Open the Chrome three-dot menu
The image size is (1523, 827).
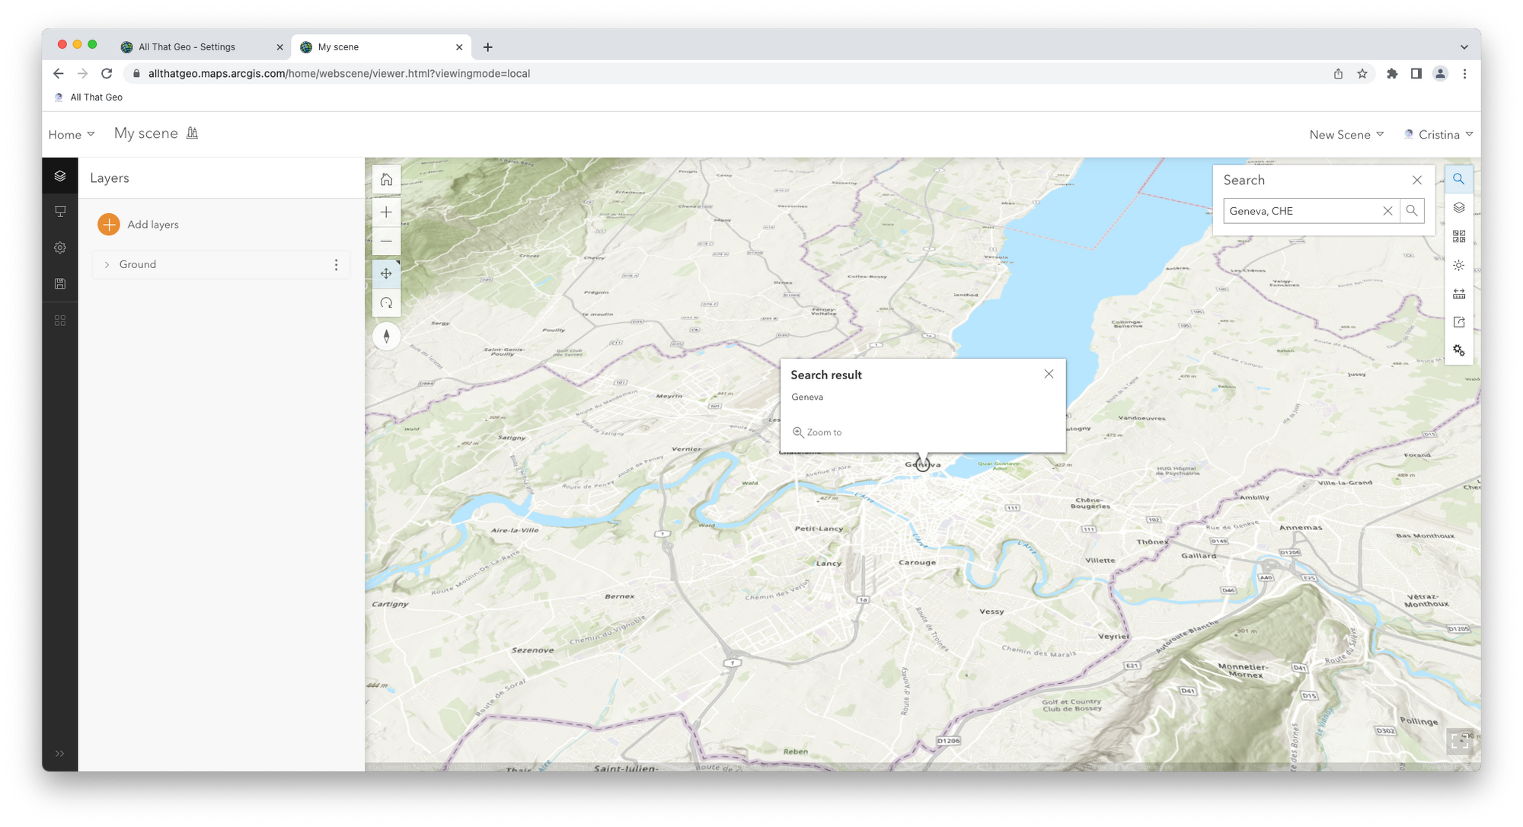coord(1464,74)
